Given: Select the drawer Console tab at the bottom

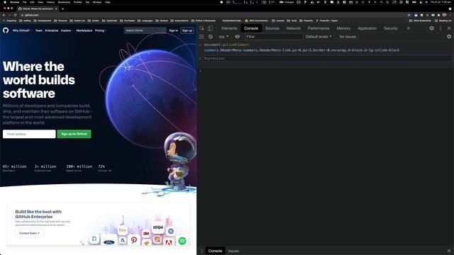Looking at the screenshot, I should pos(215,251).
